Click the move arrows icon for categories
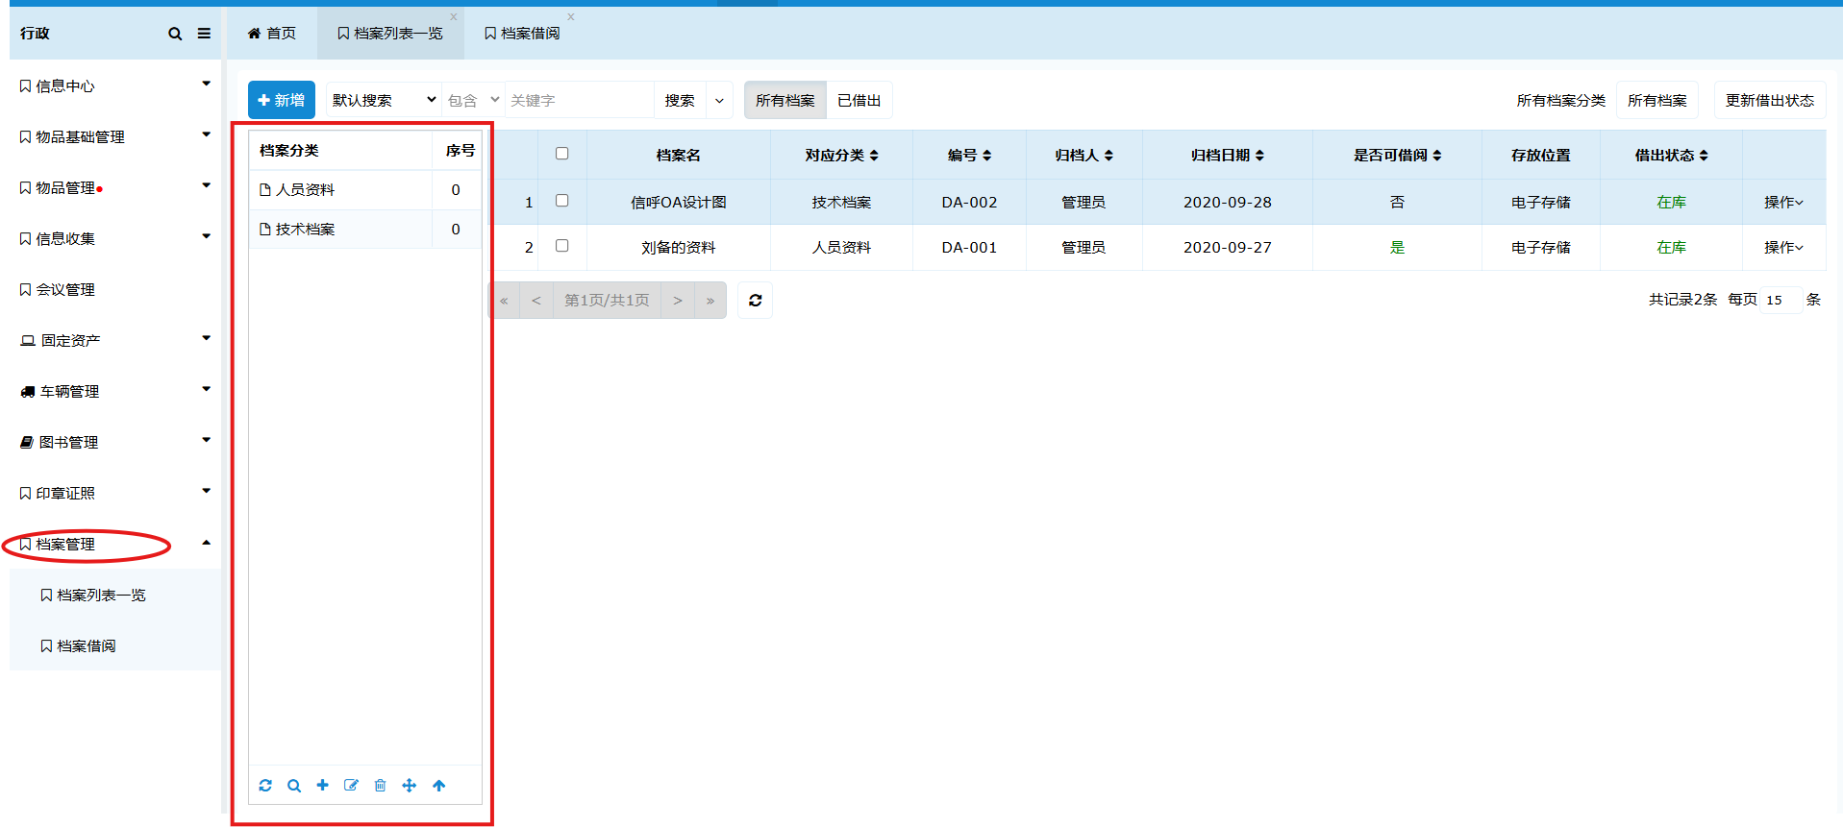The height and width of the screenshot is (827, 1843). point(410,786)
